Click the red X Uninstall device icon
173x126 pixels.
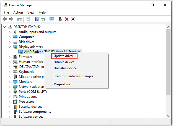[x=67, y=19]
